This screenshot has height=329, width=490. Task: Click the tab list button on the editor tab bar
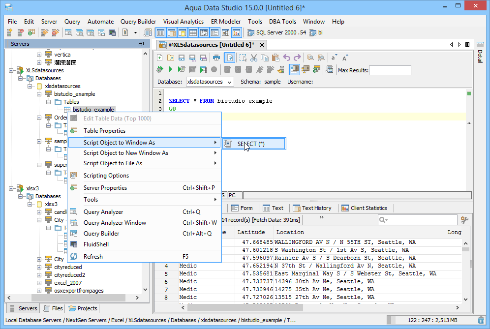(x=467, y=45)
